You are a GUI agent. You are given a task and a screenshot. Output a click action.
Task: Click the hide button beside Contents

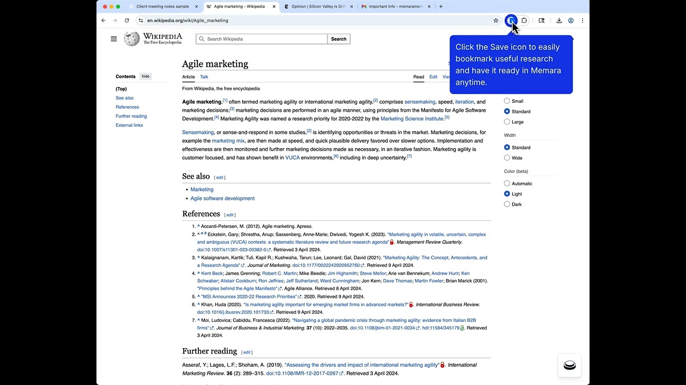(146, 76)
